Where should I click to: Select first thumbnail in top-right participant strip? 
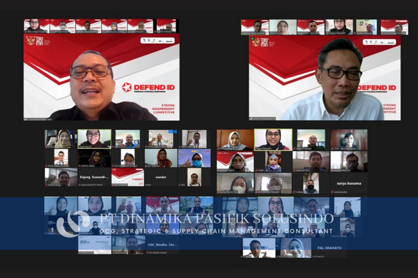(254, 26)
